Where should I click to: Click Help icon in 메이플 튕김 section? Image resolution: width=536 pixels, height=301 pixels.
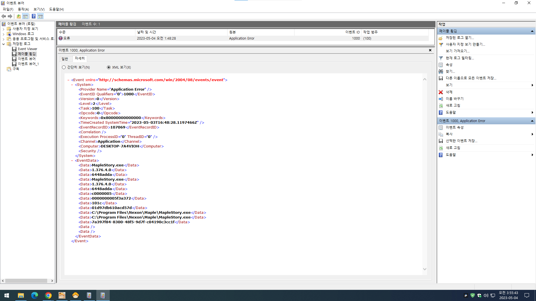point(441,113)
